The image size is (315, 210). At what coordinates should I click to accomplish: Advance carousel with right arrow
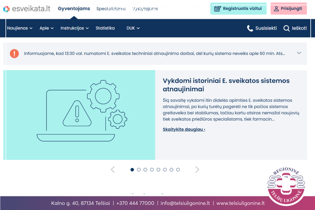click(197, 170)
